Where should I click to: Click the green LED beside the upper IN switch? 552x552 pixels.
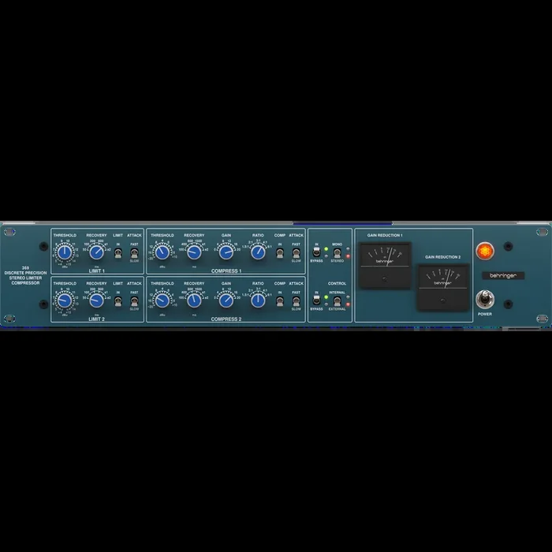[326, 249]
